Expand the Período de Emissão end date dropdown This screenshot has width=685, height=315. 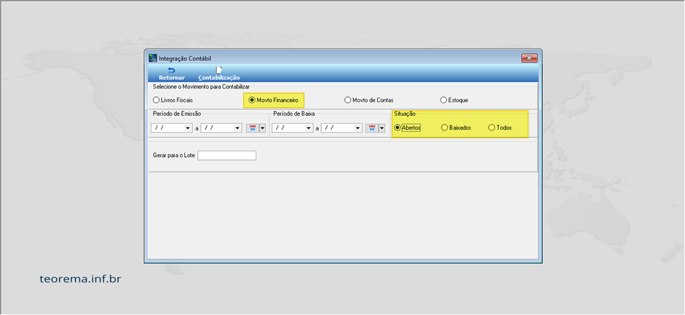tap(238, 128)
